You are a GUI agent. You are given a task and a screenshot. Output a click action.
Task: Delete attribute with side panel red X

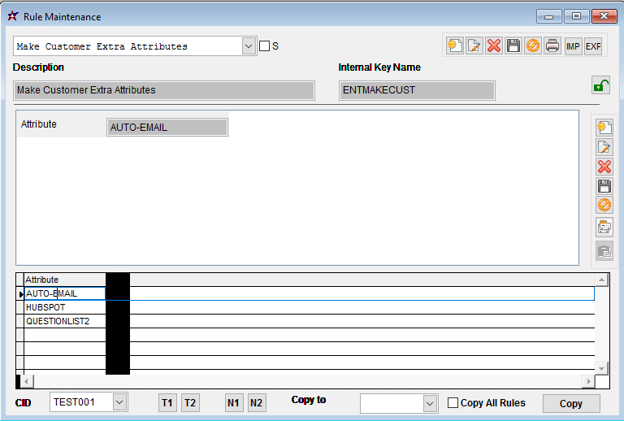pyautogui.click(x=604, y=167)
